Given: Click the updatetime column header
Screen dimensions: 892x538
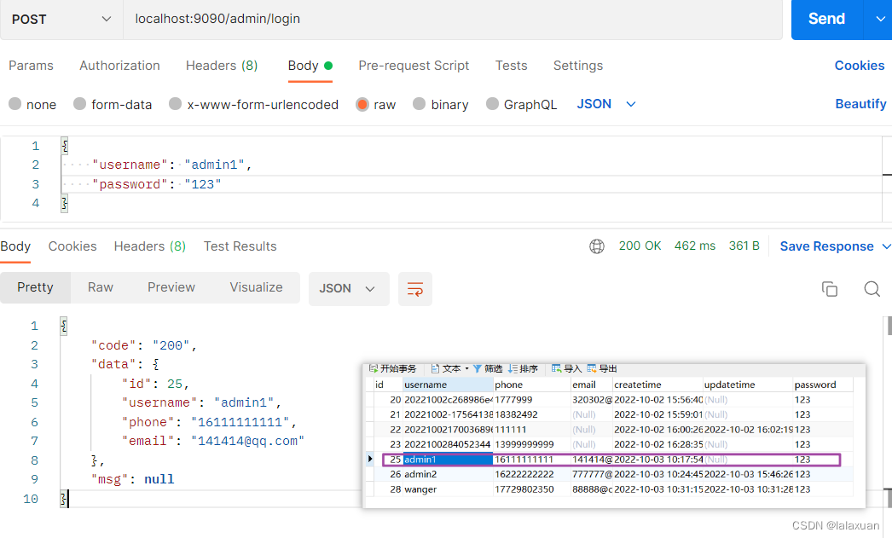Looking at the screenshot, I should tap(748, 385).
